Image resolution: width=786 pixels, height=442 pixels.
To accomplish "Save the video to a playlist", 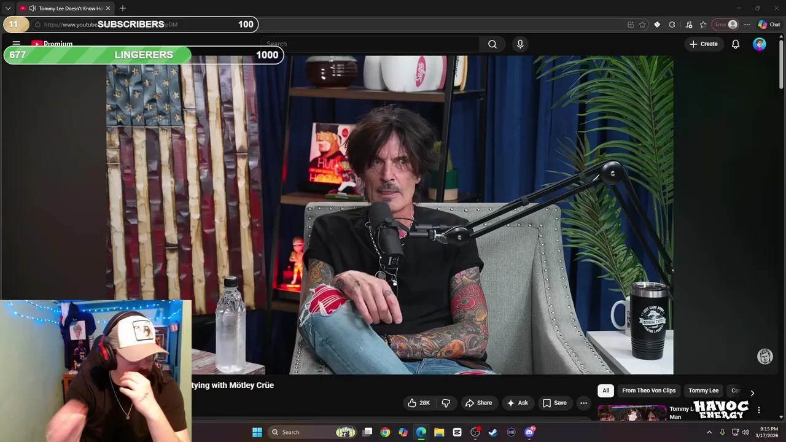I will 554,403.
